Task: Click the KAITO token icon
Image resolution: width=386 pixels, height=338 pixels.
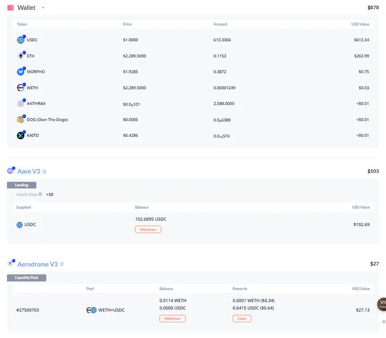Action: point(21,136)
